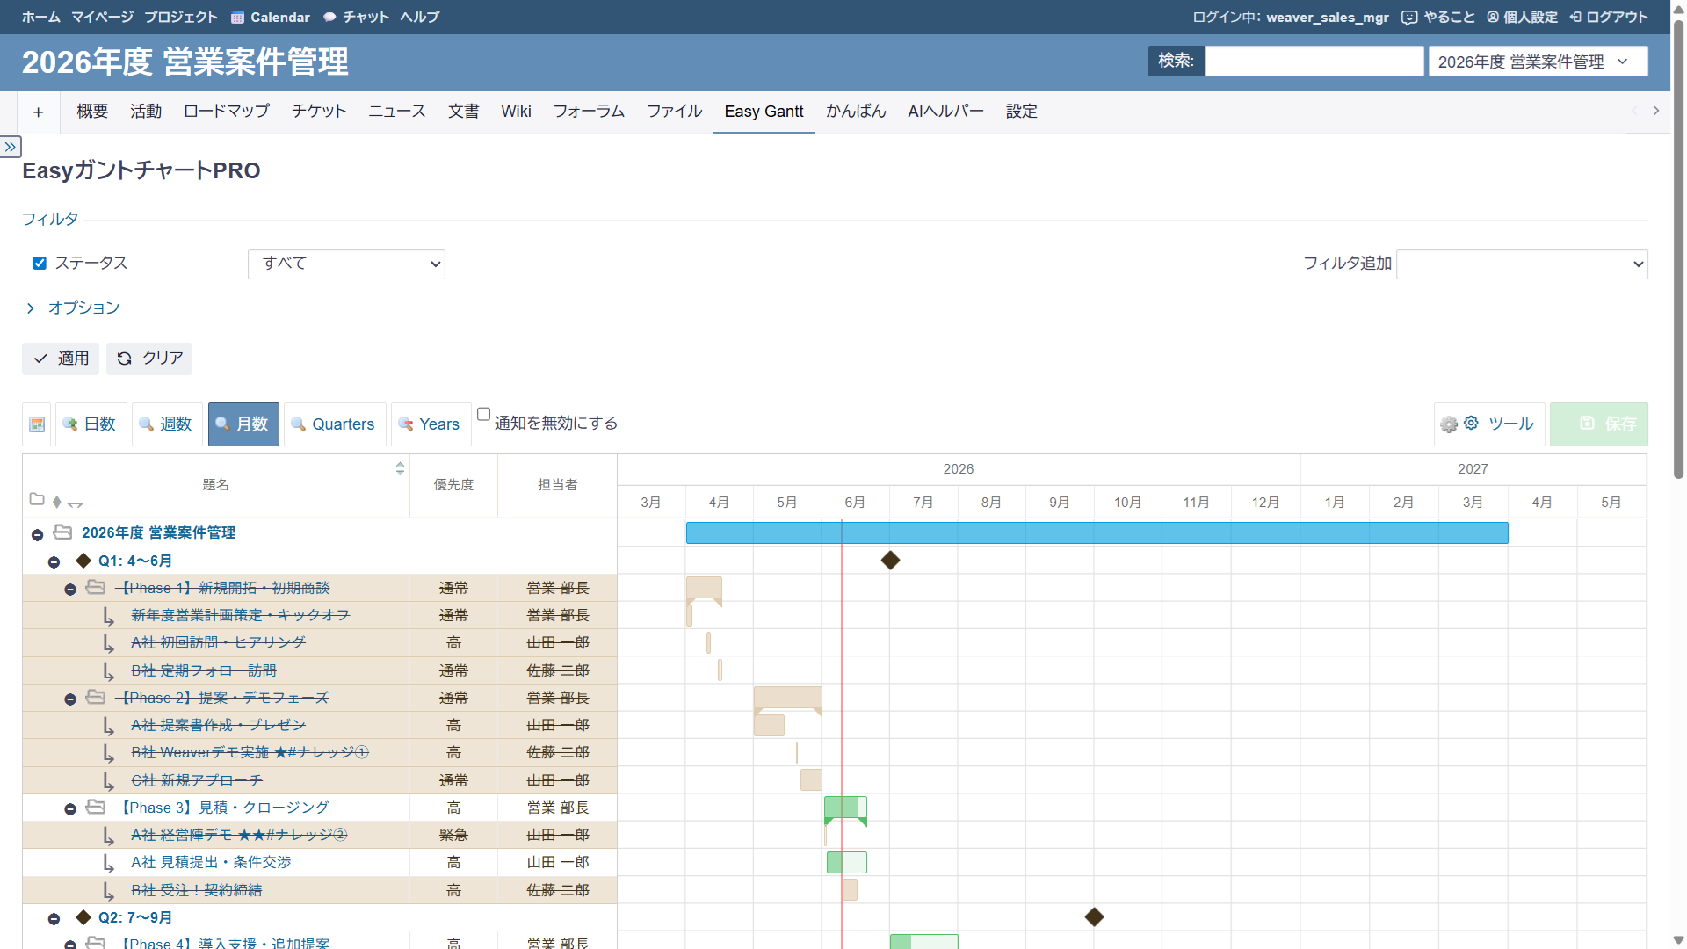Collapse the Q2: 7〜9月 milestone group
The width and height of the screenshot is (1687, 949).
click(54, 919)
